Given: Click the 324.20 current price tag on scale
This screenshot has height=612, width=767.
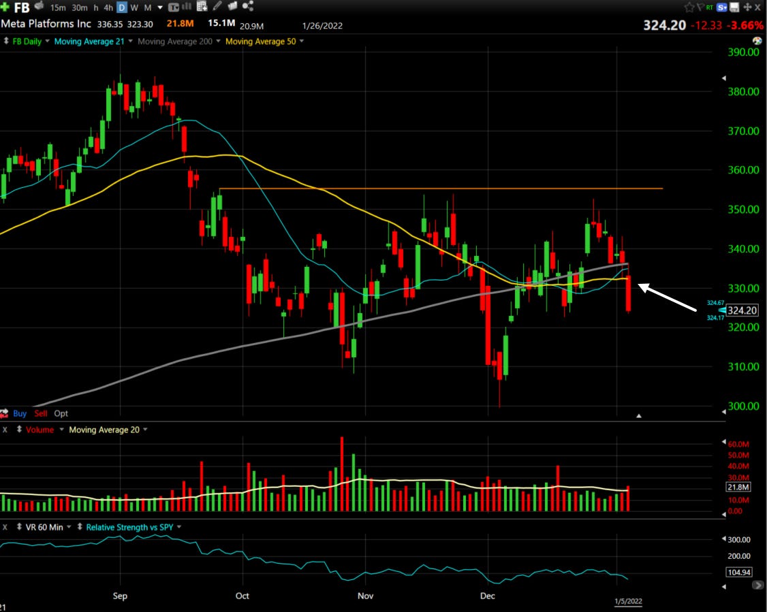Looking at the screenshot, I should 742,310.
